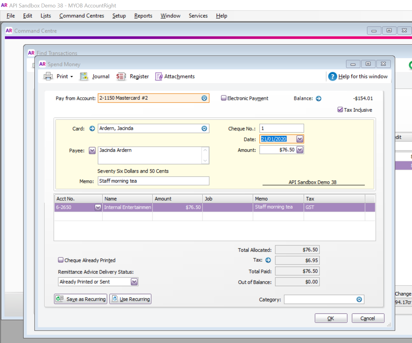The width and height of the screenshot is (412, 343).
Task: Click the Cancel button
Action: tap(368, 318)
